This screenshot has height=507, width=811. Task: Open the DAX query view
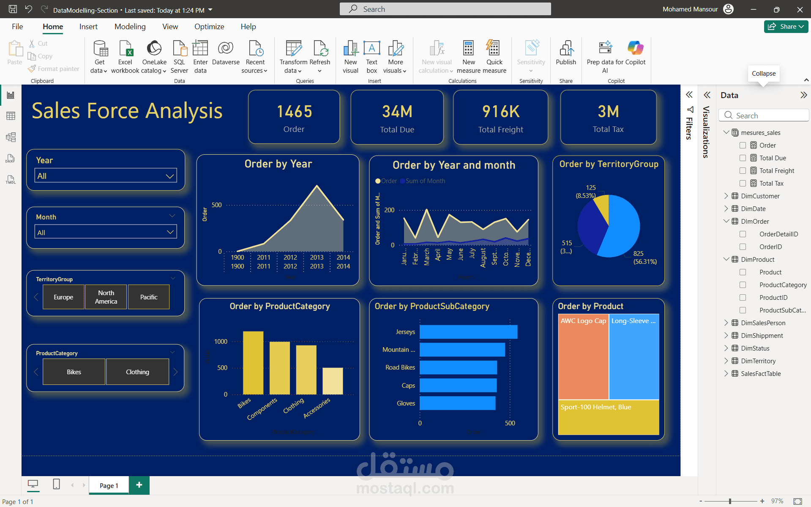[11, 159]
